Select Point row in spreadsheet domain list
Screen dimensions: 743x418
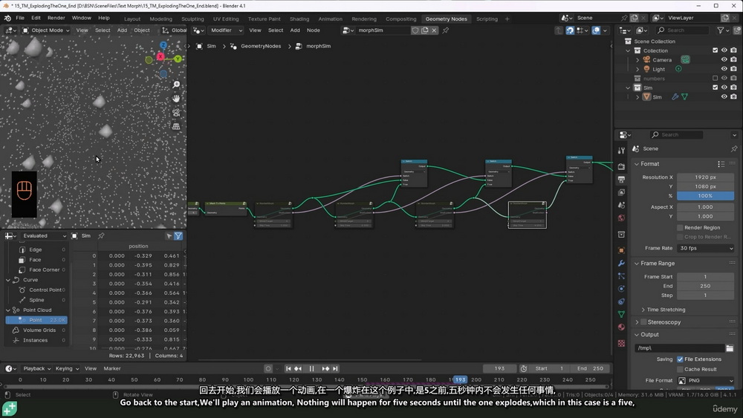tap(36, 320)
